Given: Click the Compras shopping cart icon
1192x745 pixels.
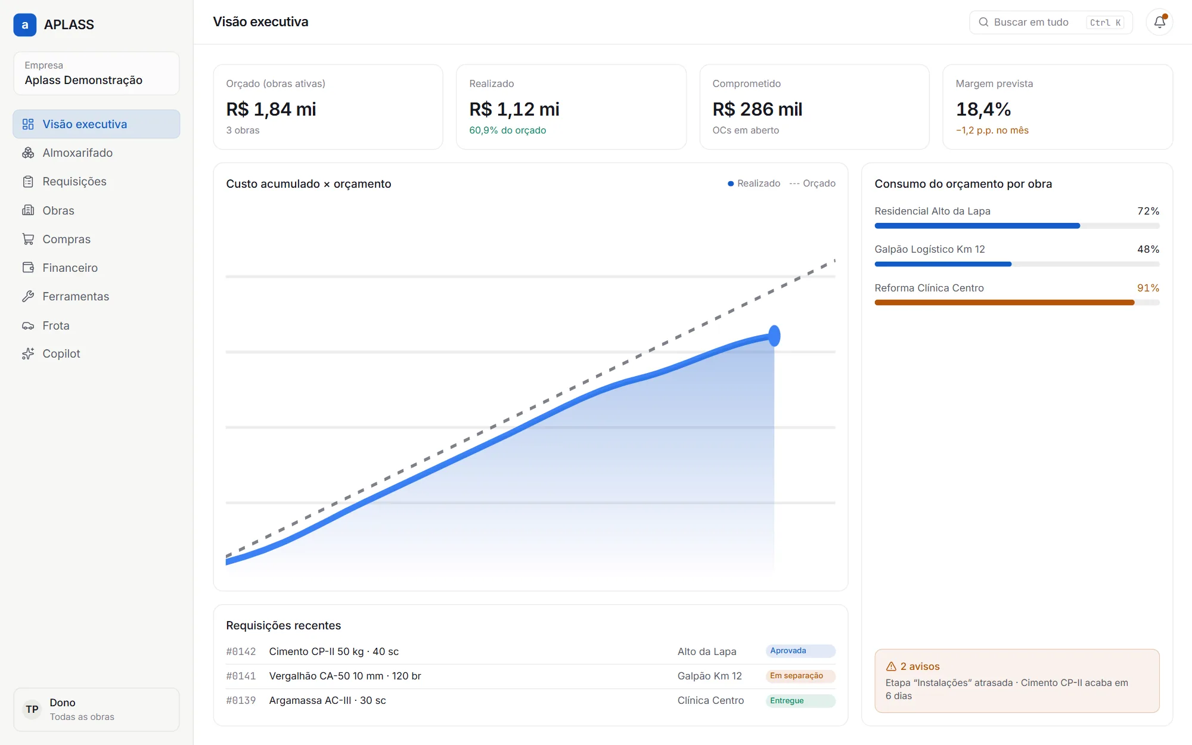Looking at the screenshot, I should [x=28, y=239].
